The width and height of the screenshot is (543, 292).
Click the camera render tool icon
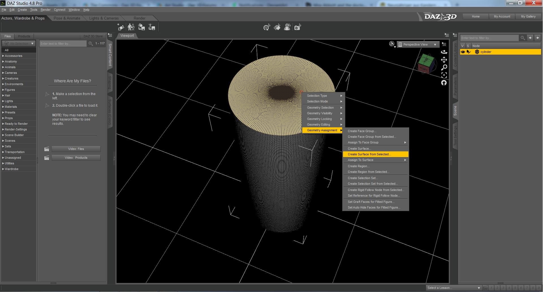(298, 27)
